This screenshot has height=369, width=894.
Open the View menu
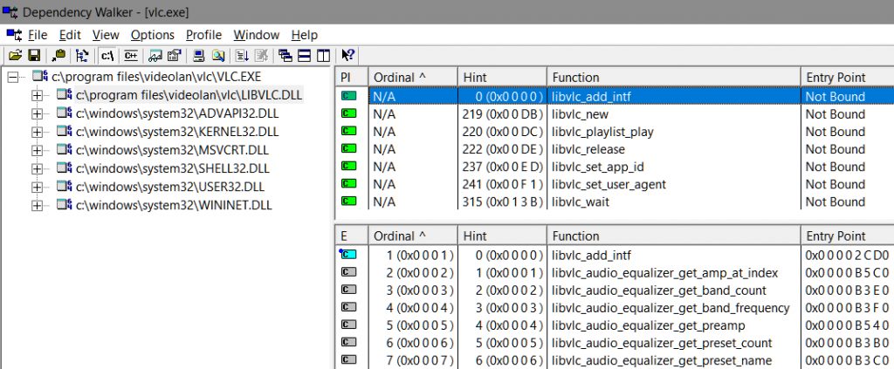coord(106,35)
